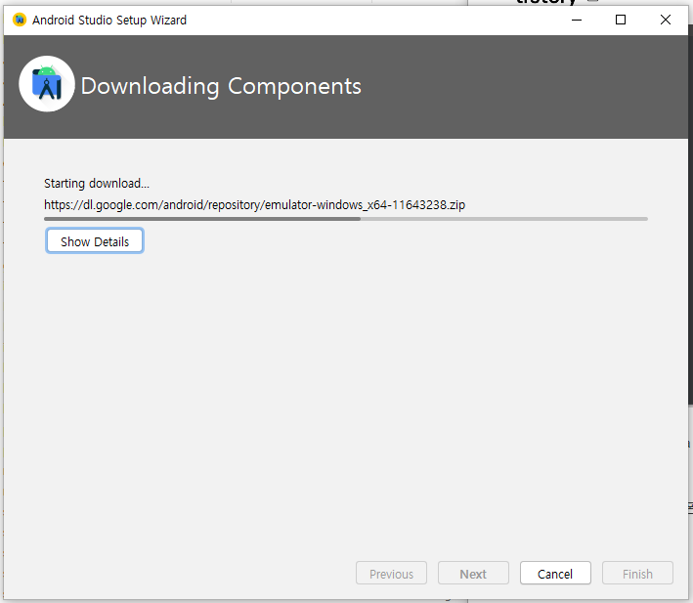Viewport: 693px width, 603px height.
Task: Click the disabled Next button
Action: click(473, 573)
